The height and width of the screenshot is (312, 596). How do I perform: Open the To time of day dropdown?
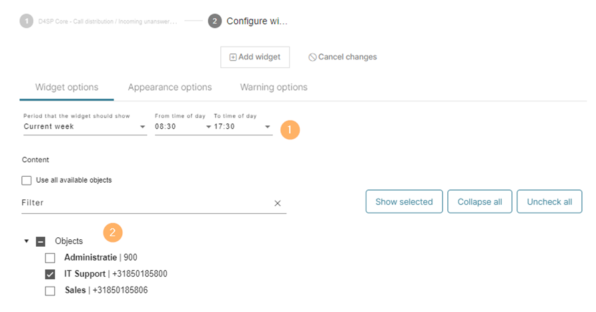point(242,127)
